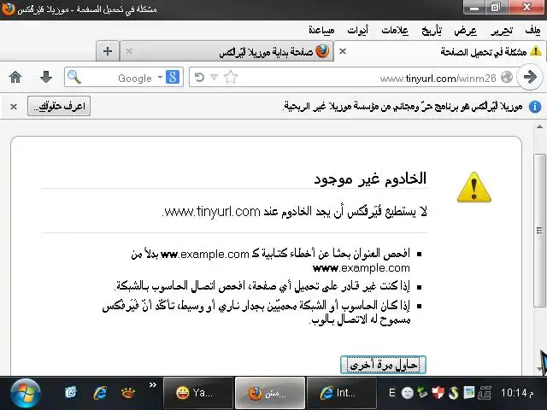The height and width of the screenshot is (410, 547).
Task: Click the الخادوم غير موجود error heading
Action: [370, 179]
